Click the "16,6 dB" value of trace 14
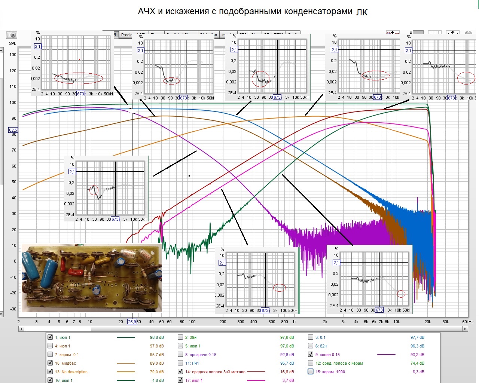Image resolution: width=479 pixels, height=383 pixels. [287, 372]
